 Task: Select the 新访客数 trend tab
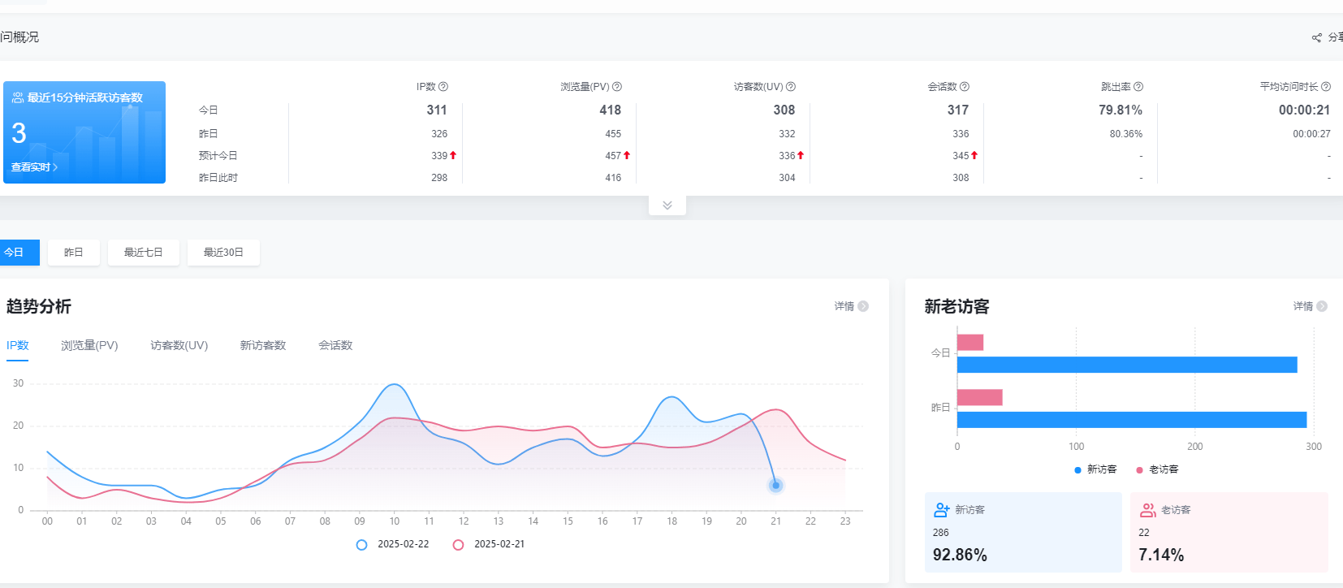click(263, 346)
